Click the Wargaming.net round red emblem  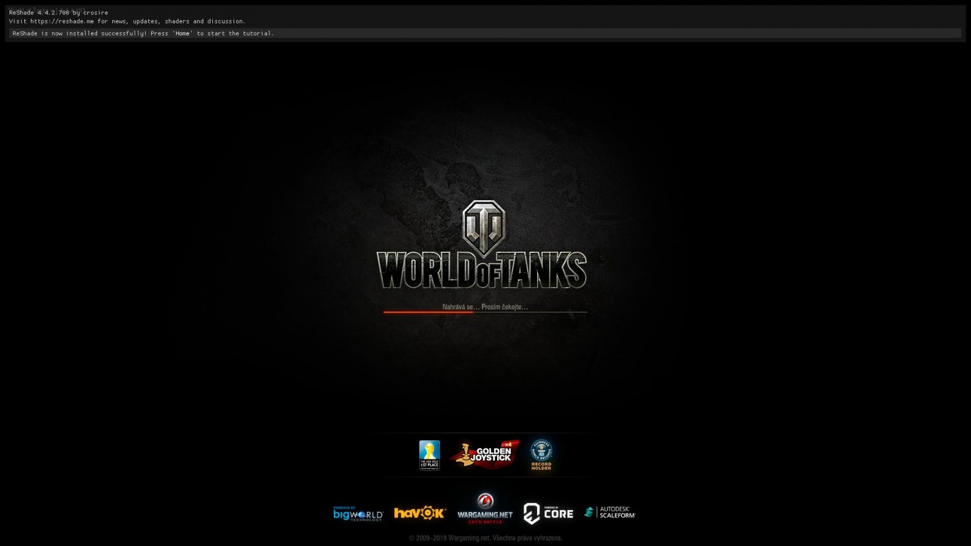[x=485, y=501]
